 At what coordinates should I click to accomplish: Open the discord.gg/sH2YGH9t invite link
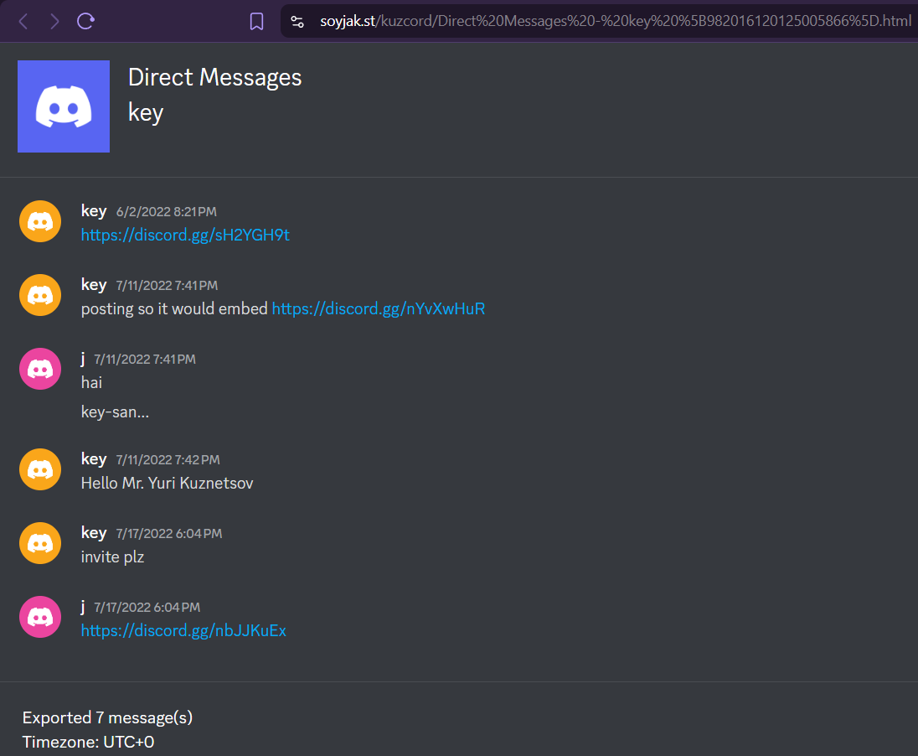point(185,235)
